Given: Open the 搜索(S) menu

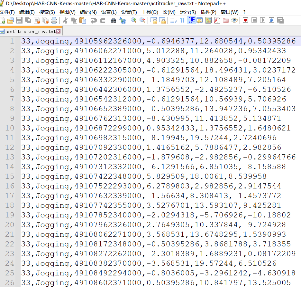Looking at the screenshot, I should tap(47, 12).
